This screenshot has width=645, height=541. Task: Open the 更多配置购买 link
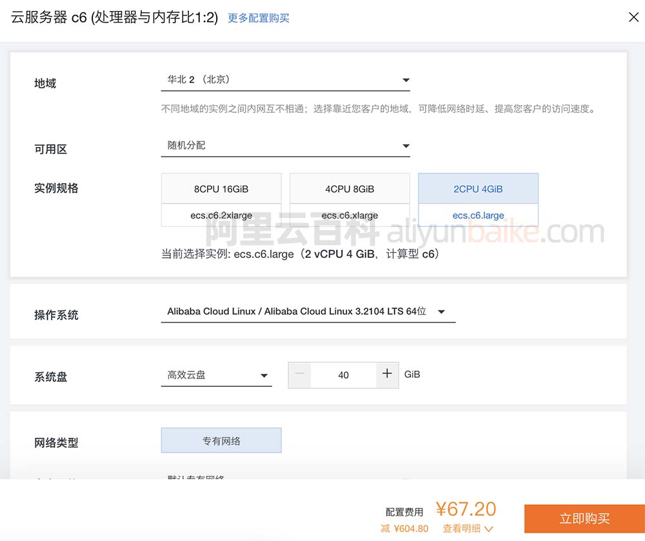click(x=259, y=18)
